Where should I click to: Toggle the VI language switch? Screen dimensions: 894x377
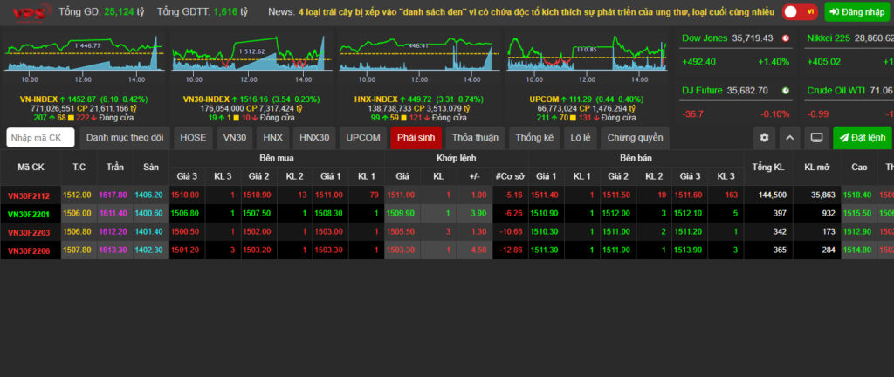pos(800,11)
